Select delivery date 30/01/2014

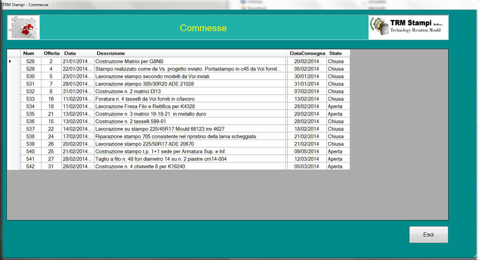(307, 76)
